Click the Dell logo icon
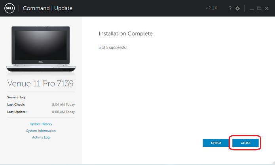The height and width of the screenshot is (165, 275). 9,8
